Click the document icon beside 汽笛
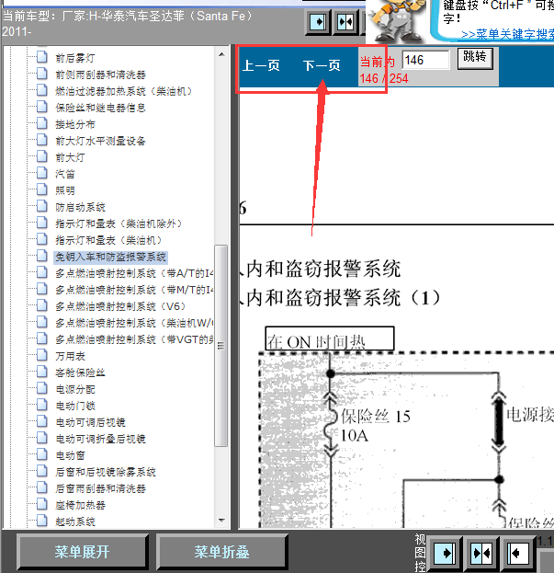This screenshot has width=554, height=573. (42, 173)
